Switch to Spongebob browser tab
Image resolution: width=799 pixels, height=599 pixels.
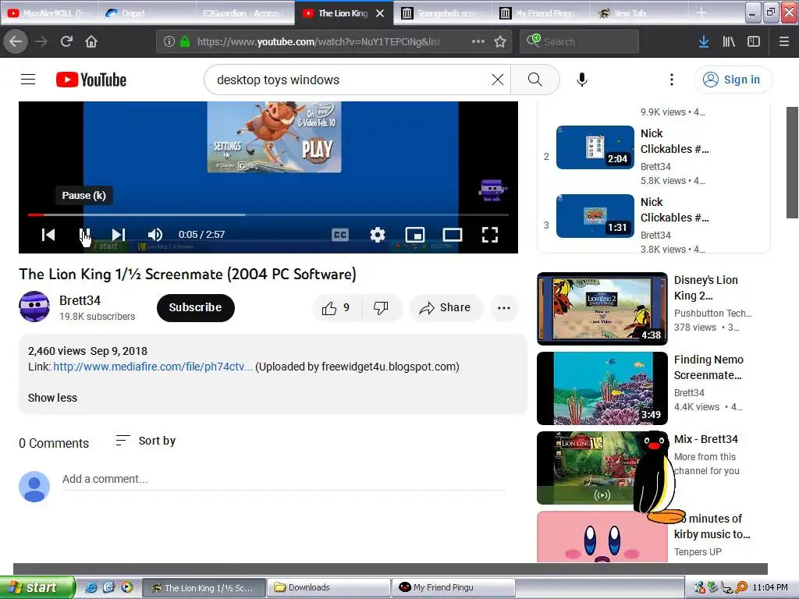tap(442, 13)
